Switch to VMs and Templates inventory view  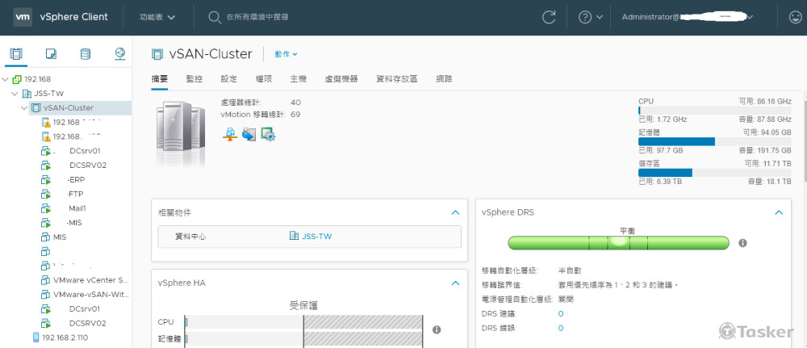51,53
